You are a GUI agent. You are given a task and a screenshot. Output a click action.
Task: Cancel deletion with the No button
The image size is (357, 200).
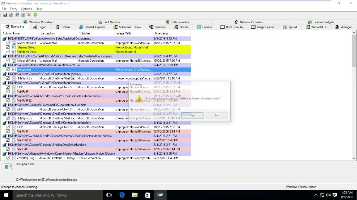tap(217, 115)
